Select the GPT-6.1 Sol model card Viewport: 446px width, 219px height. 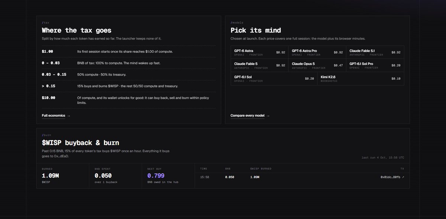(274, 79)
